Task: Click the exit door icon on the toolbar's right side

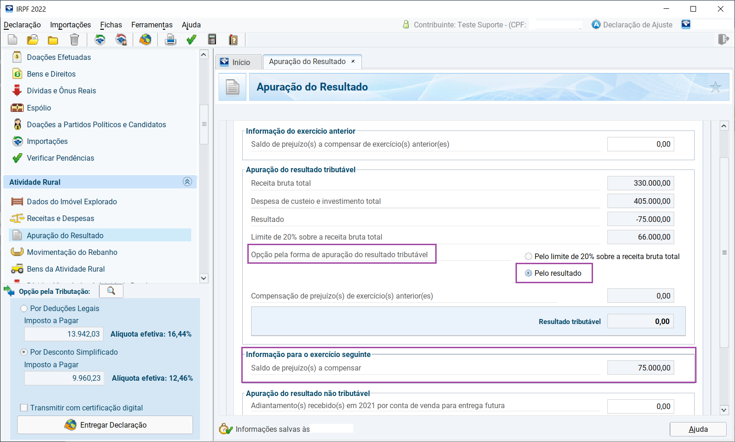Action: [723, 39]
